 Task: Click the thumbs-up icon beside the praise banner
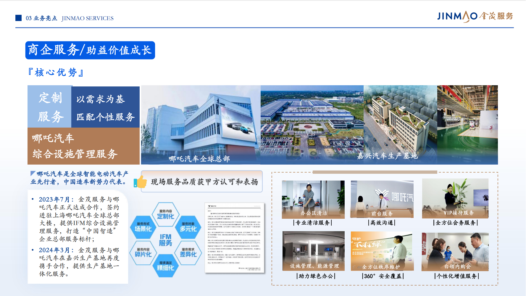pyautogui.click(x=140, y=182)
